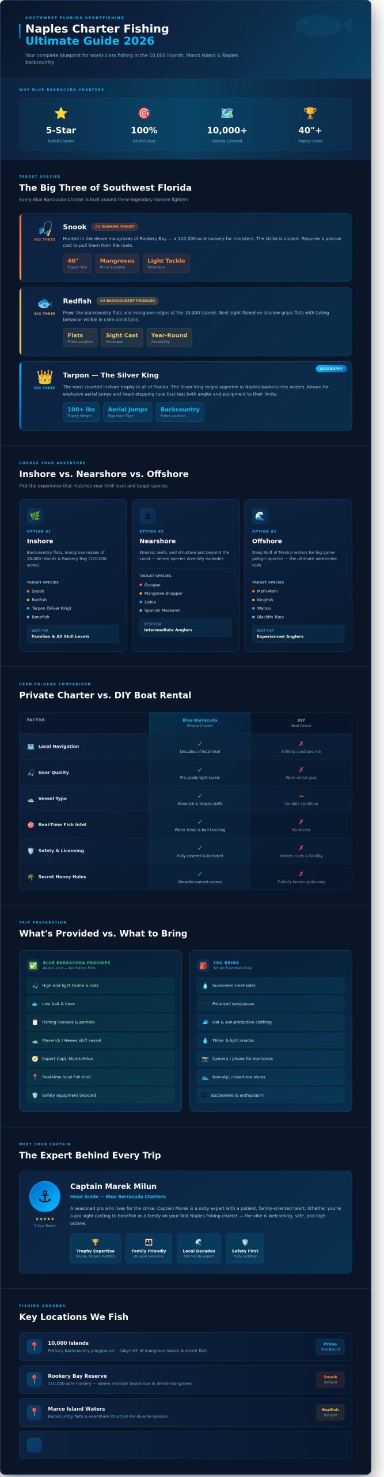
Task: Click the Sunscreen (reef-safe) list item
Action: tap(271, 985)
